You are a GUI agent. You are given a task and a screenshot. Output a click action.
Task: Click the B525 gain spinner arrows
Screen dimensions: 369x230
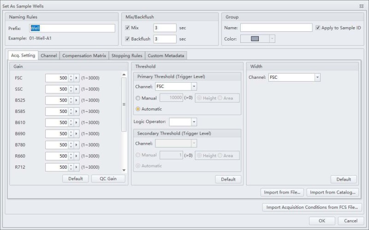pyautogui.click(x=71, y=100)
